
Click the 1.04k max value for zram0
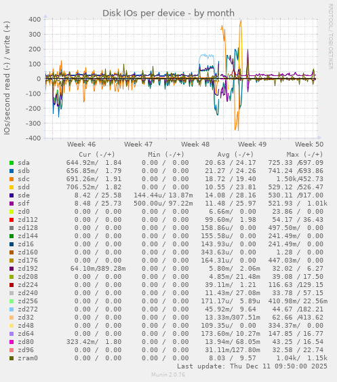pyautogui.click(x=286, y=358)
